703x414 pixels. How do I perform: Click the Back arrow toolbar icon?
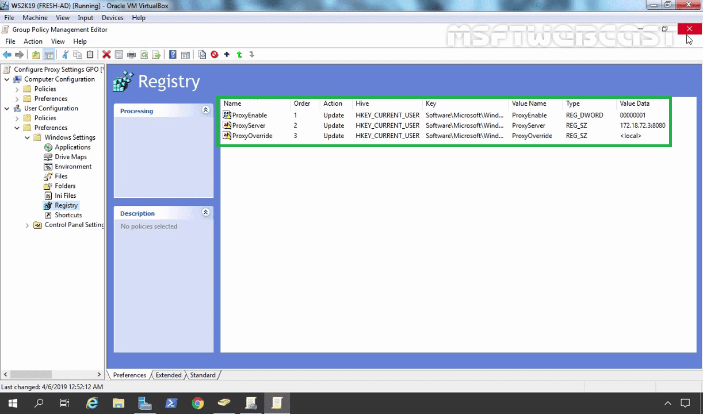coord(7,55)
